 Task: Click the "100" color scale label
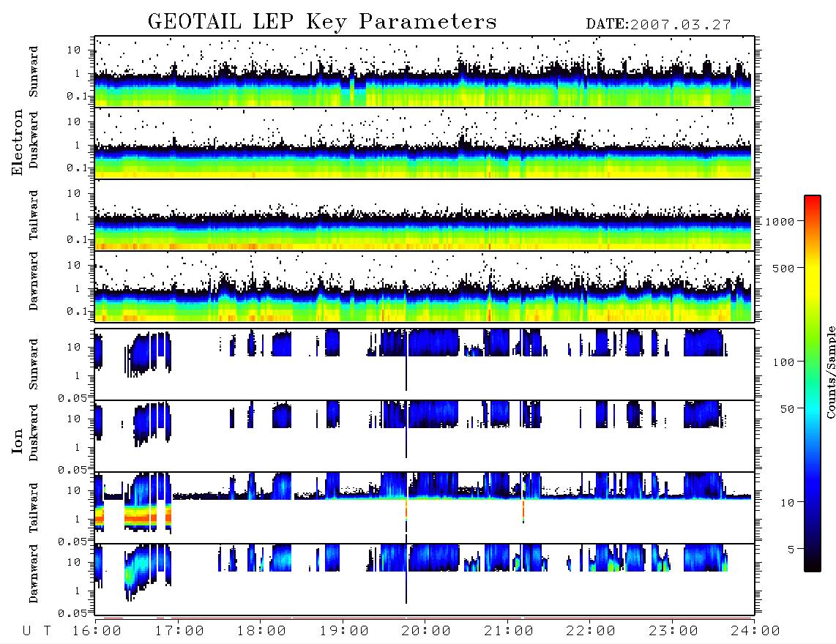[784, 362]
